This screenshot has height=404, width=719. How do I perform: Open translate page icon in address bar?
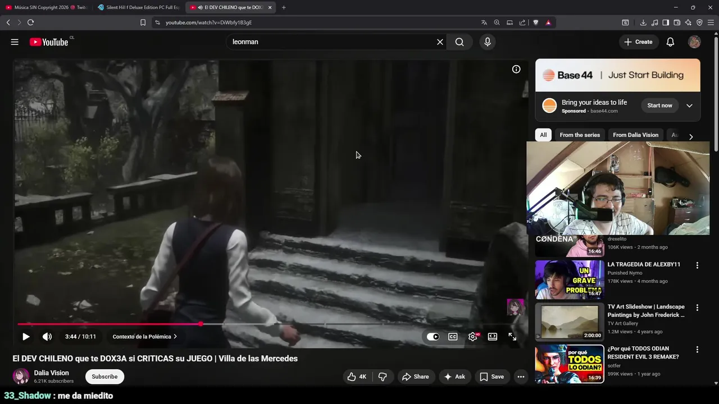pos(484,22)
